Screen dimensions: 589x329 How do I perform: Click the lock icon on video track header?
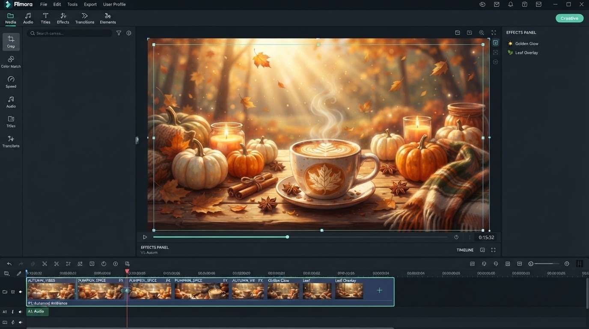pyautogui.click(x=13, y=292)
